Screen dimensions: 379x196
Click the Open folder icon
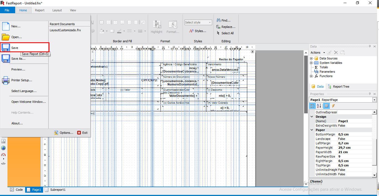click(x=6, y=37)
